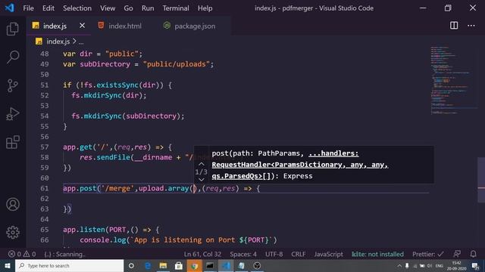The image size is (485, 272).
Task: Click the subDirectory variable on line 49
Action: pyautogui.click(x=105, y=64)
